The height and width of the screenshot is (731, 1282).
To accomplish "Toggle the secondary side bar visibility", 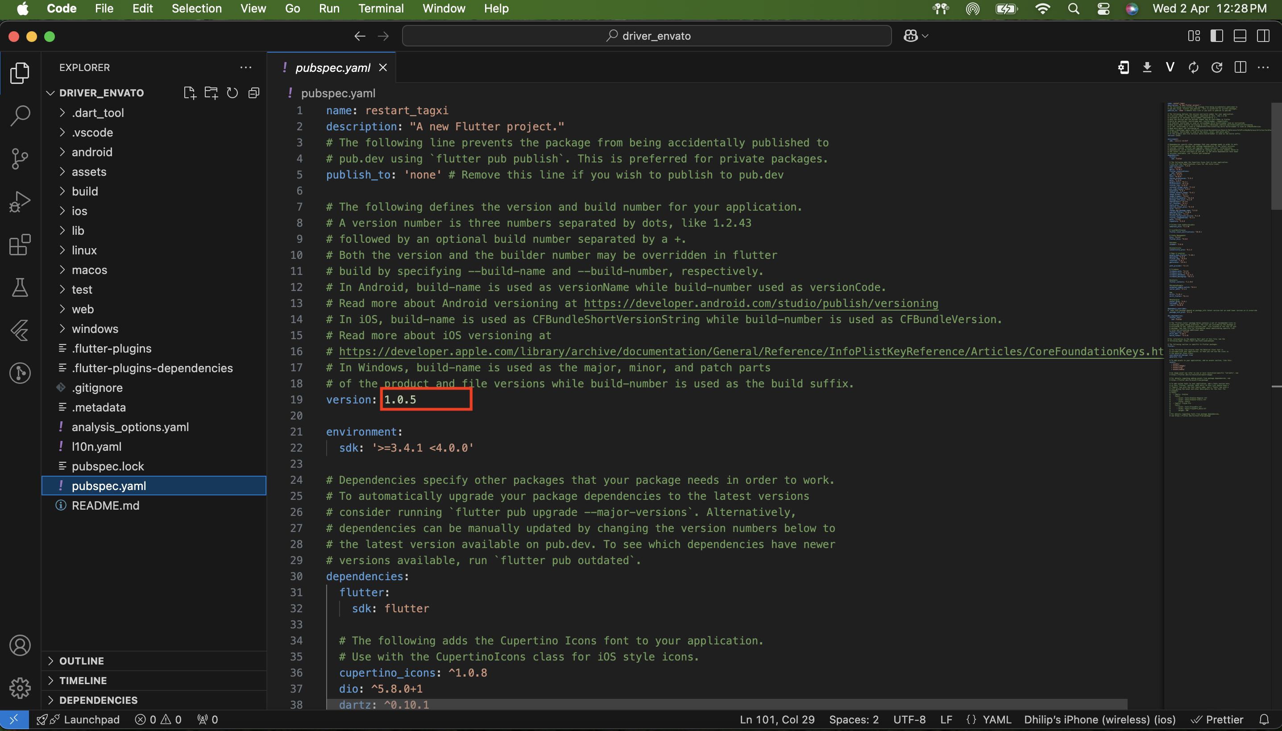I will pos(1263,36).
